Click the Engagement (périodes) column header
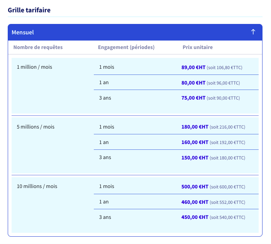The width and height of the screenshot is (271, 244). (x=126, y=47)
